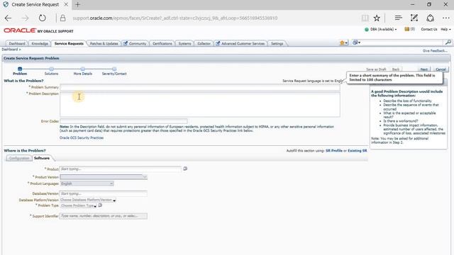Open Choose Database Platform/Version dropdown
The height and width of the screenshot is (255, 454).
coord(88,200)
